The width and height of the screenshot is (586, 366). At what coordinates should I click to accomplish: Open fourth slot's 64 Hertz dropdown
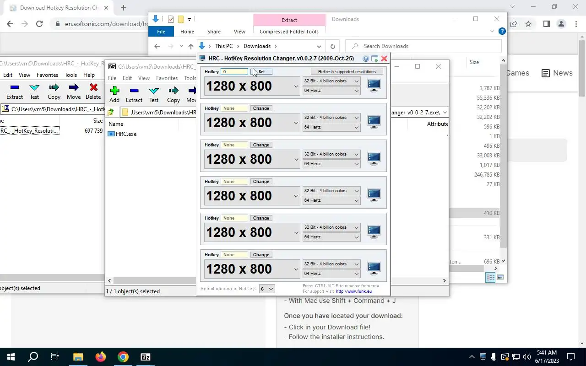(x=331, y=200)
